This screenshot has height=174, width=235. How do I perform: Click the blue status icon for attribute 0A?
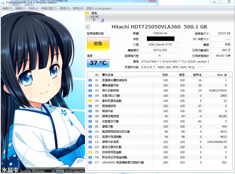[90, 122]
